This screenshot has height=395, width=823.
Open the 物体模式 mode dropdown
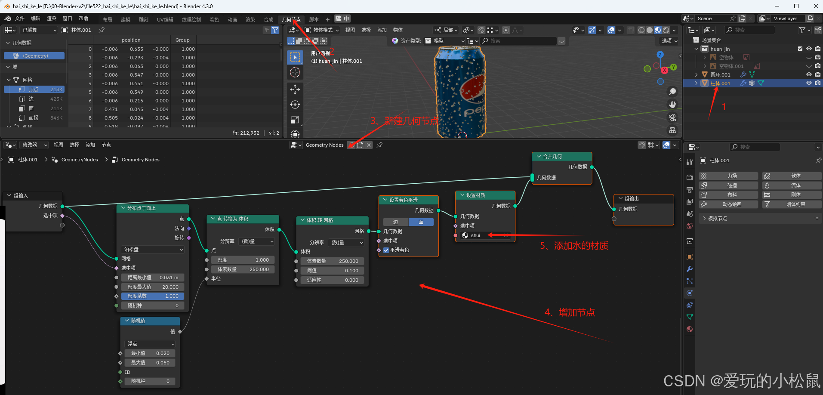tap(322, 30)
